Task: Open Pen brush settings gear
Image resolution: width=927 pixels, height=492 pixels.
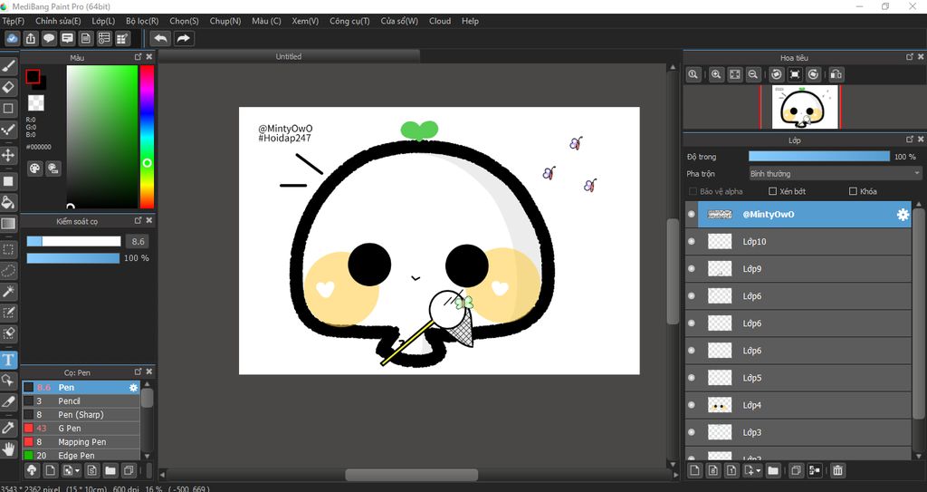Action: (x=134, y=388)
